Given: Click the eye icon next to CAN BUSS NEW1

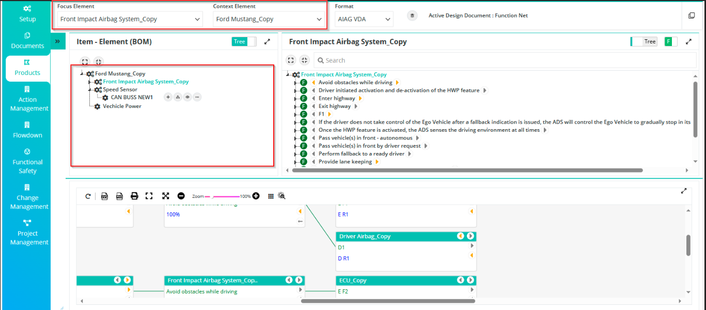Looking at the screenshot, I should (x=187, y=97).
